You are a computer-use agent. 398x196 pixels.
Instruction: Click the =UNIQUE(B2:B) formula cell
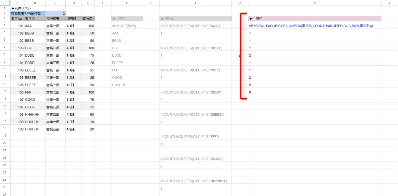[x=127, y=26]
